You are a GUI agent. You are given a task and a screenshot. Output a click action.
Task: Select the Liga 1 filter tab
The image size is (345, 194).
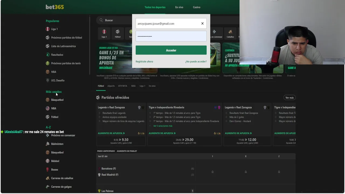click(x=142, y=86)
